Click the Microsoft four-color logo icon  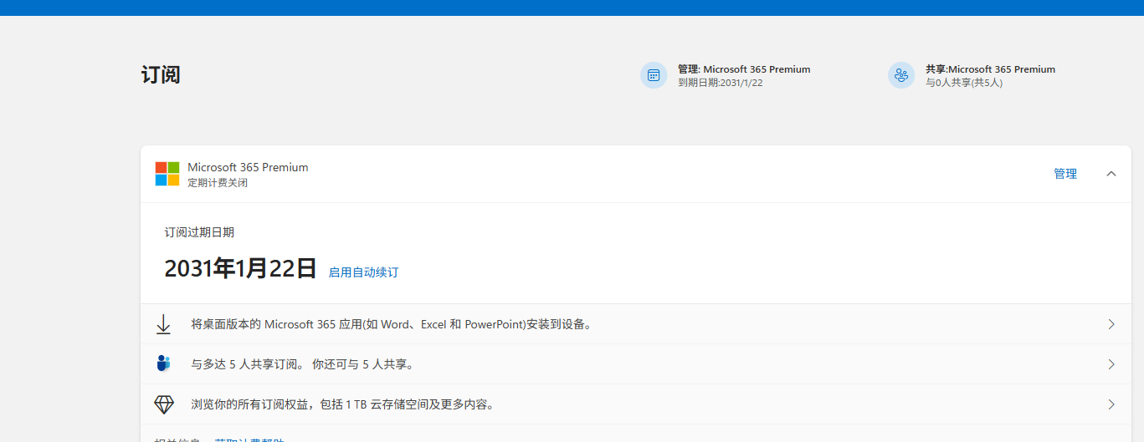click(x=167, y=174)
